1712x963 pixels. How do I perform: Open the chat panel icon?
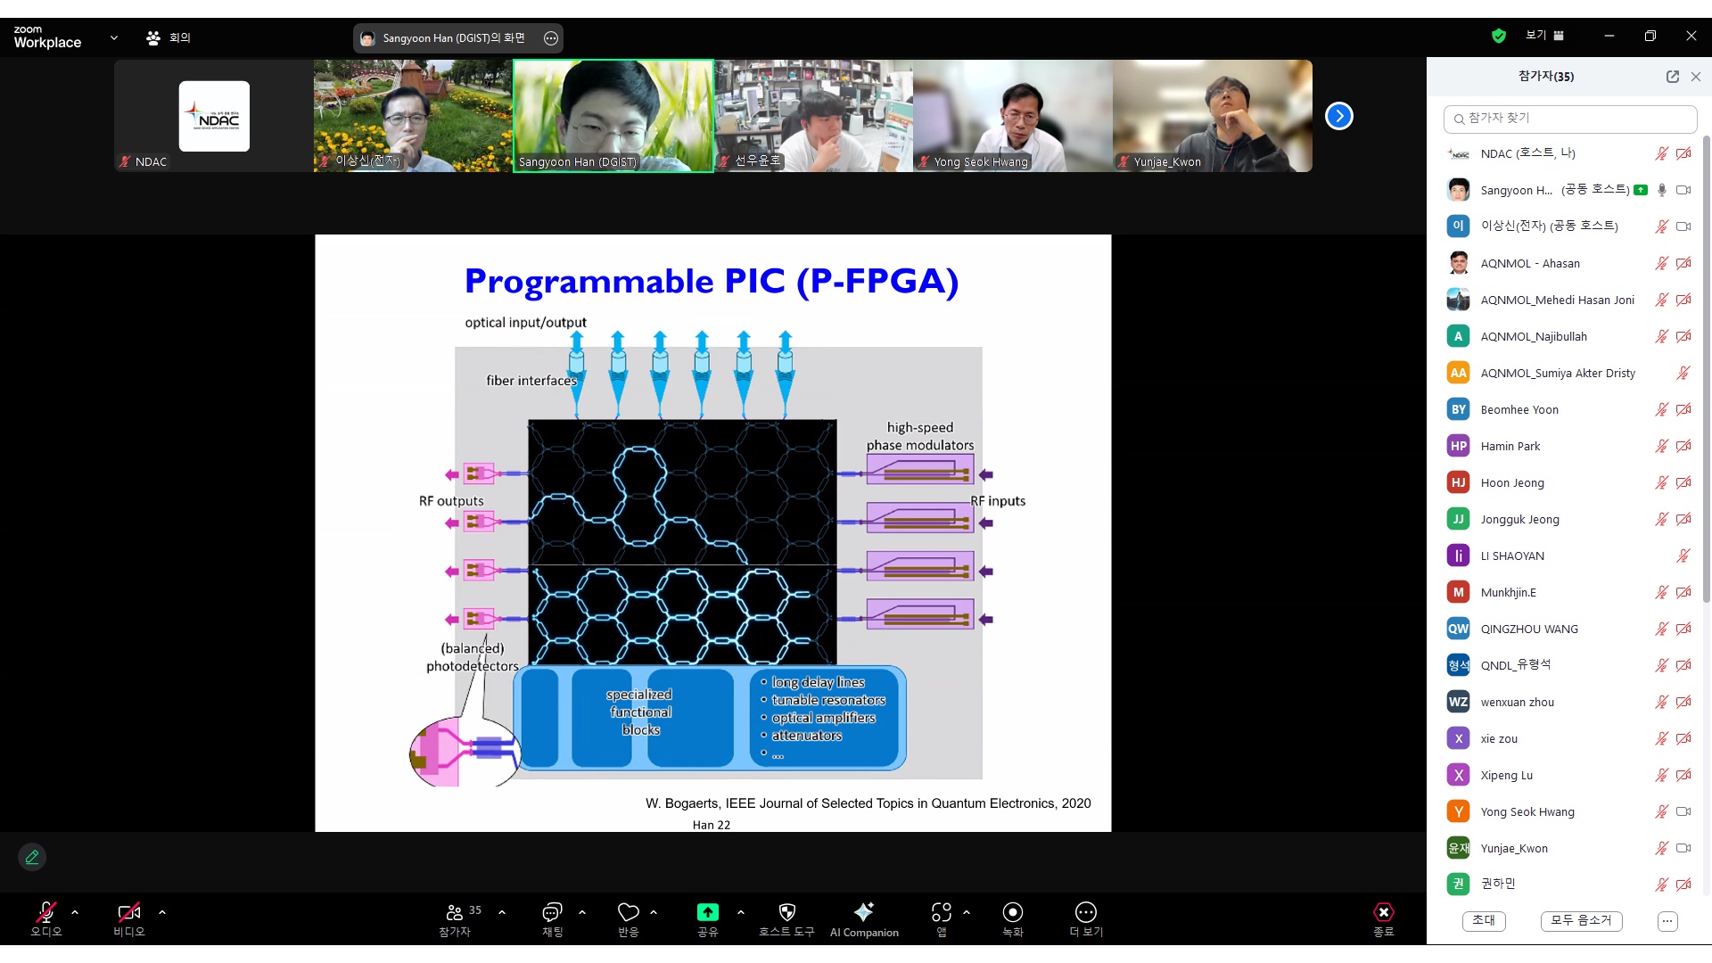click(552, 919)
